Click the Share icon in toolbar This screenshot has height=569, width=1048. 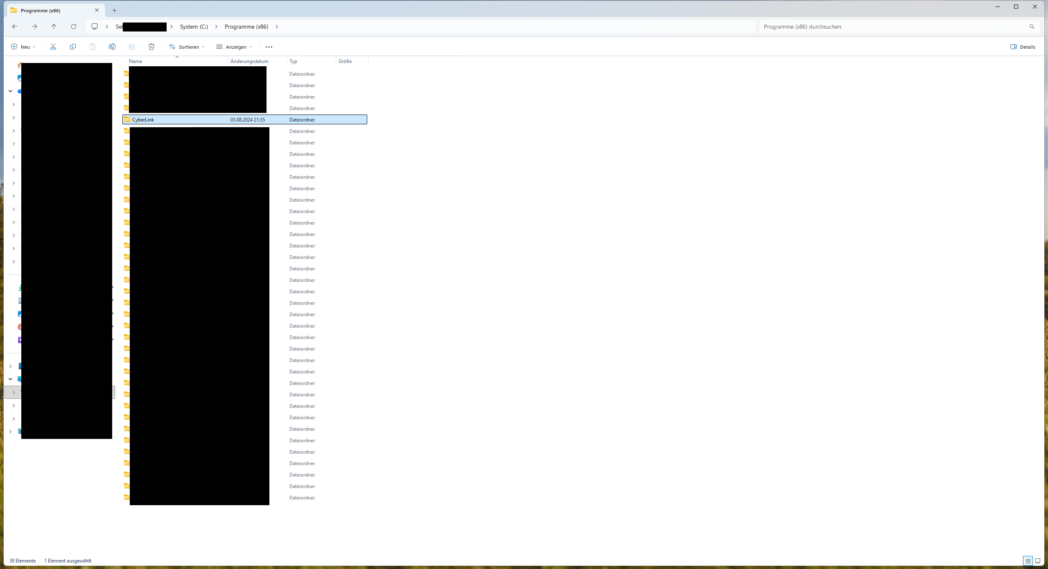click(x=132, y=47)
